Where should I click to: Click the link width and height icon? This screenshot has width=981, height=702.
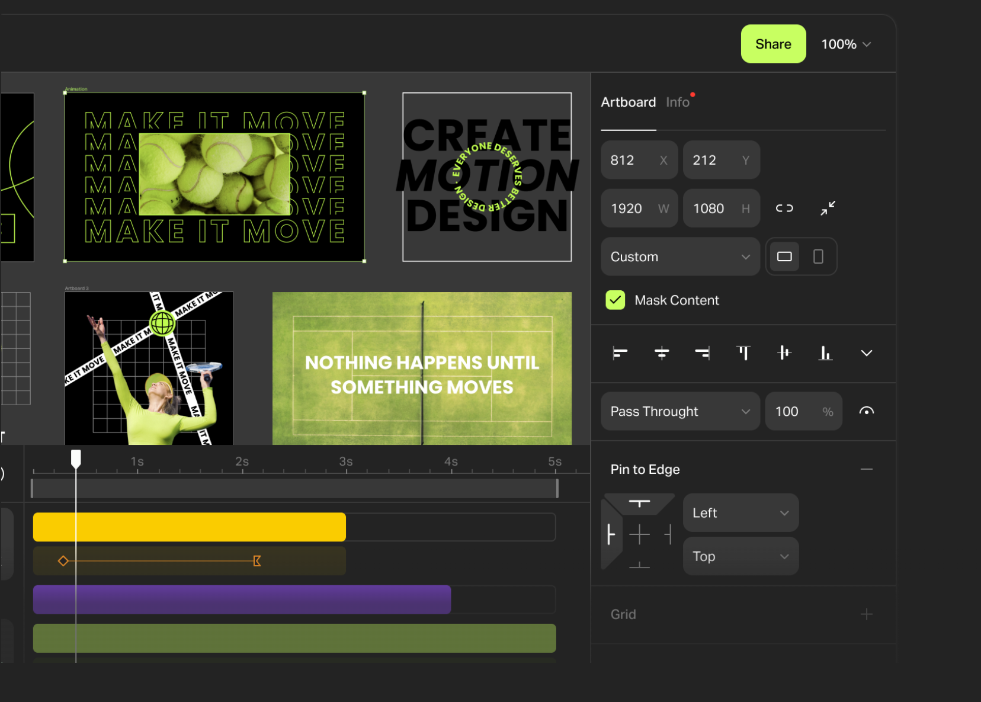pyautogui.click(x=784, y=208)
